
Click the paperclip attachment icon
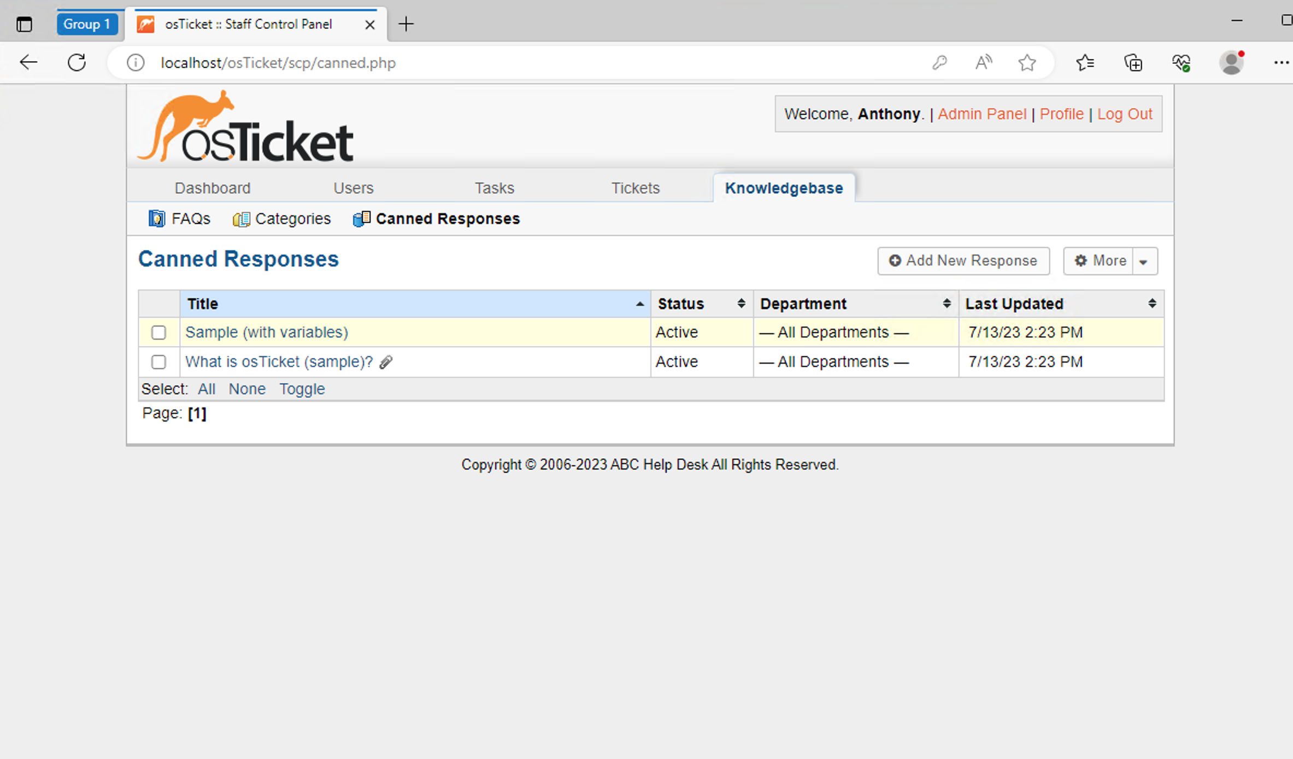click(x=386, y=362)
